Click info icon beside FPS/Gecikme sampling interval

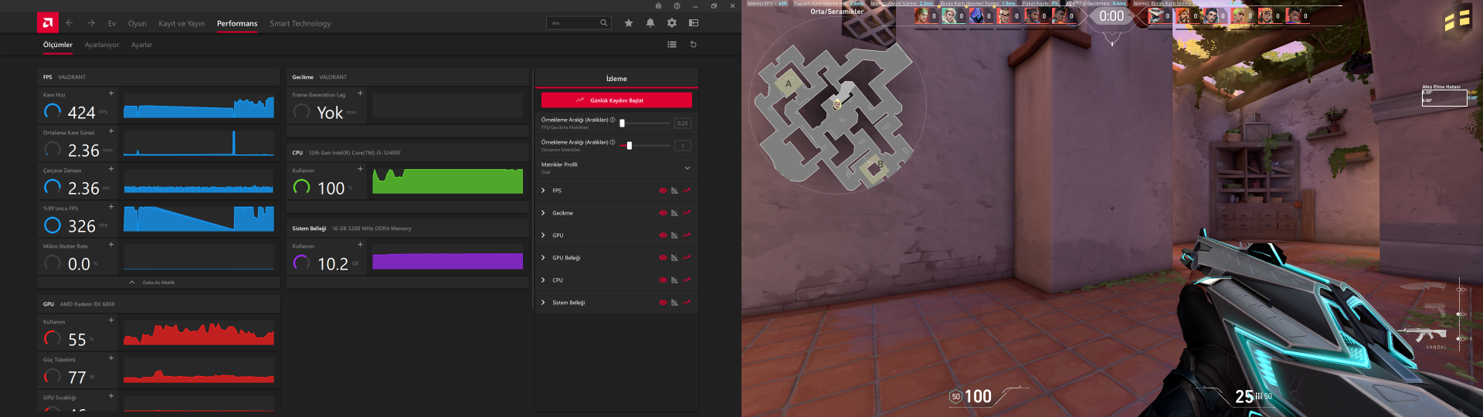(x=613, y=120)
